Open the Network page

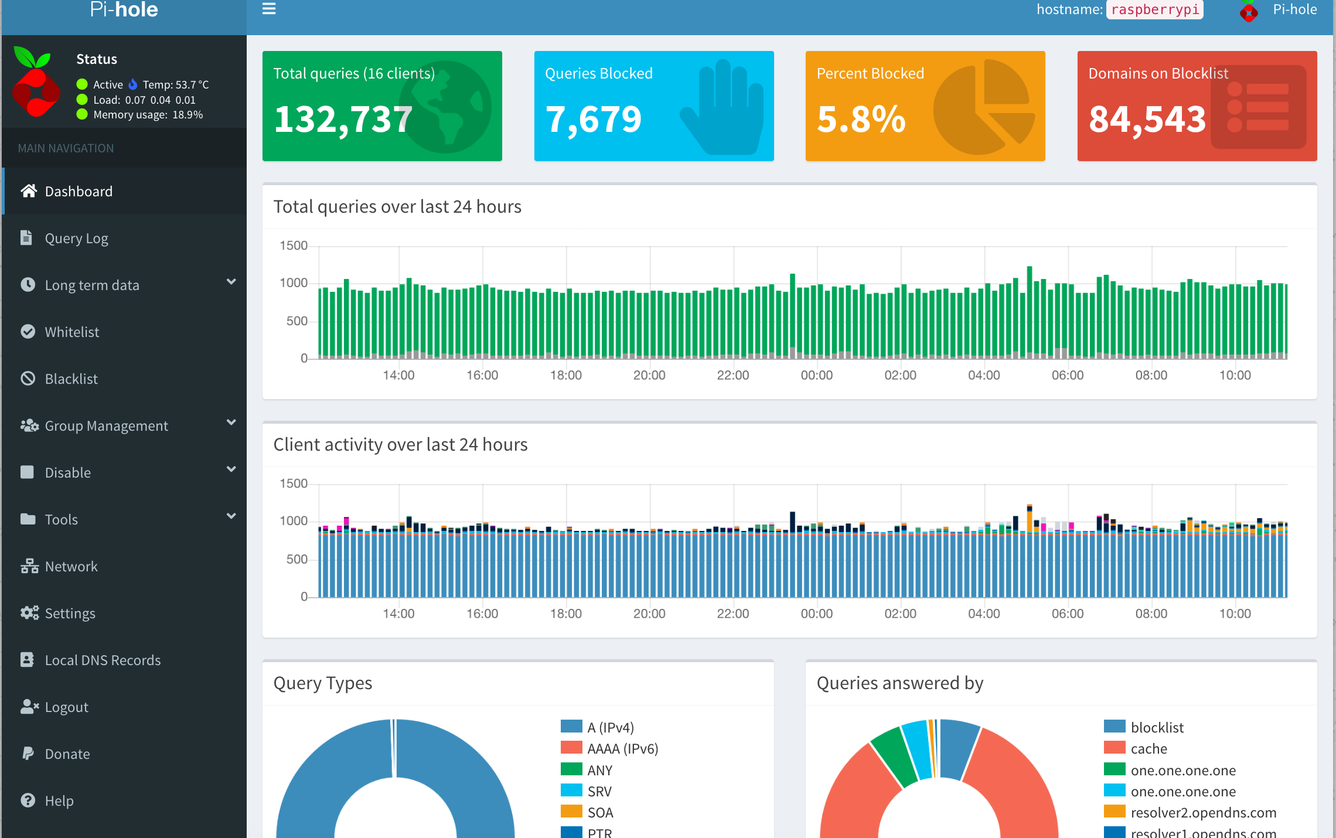click(x=124, y=566)
